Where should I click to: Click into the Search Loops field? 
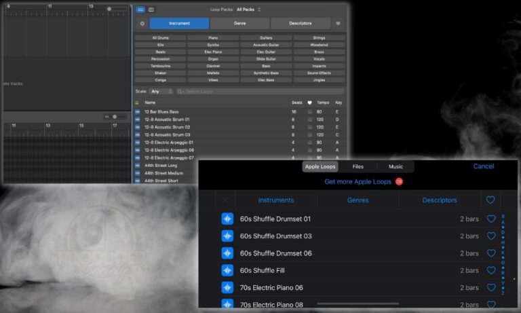[260, 92]
